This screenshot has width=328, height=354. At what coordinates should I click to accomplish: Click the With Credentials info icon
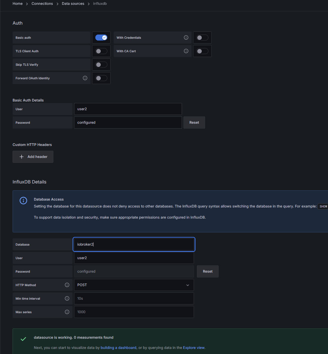point(186,38)
